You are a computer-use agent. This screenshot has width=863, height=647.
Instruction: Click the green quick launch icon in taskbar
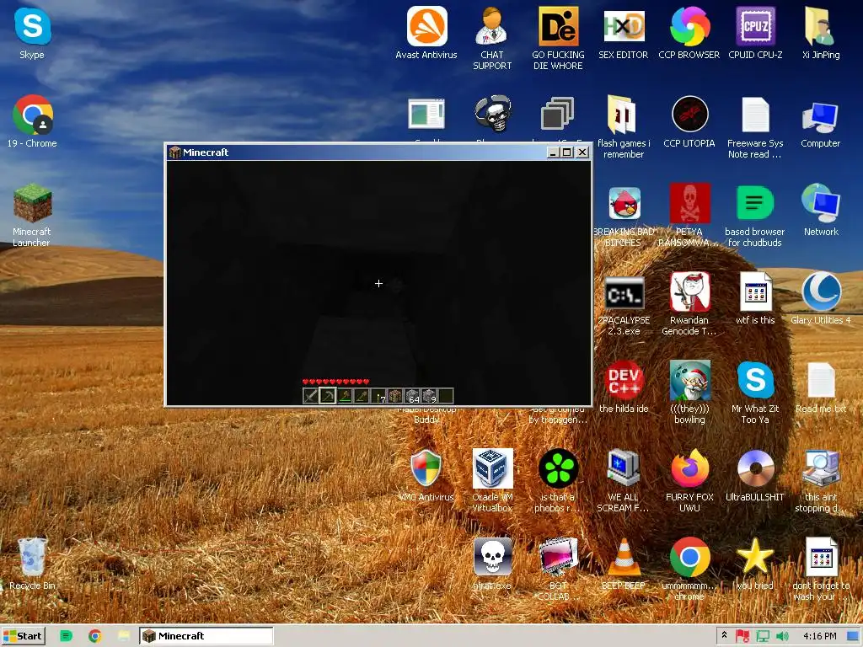(66, 636)
